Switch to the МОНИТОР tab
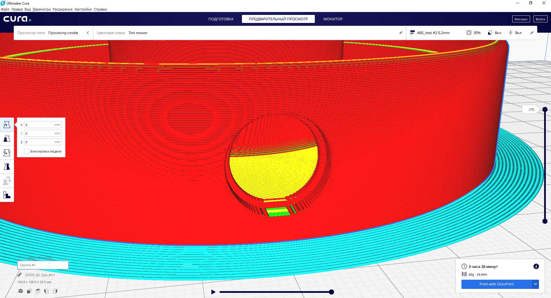 (x=333, y=19)
